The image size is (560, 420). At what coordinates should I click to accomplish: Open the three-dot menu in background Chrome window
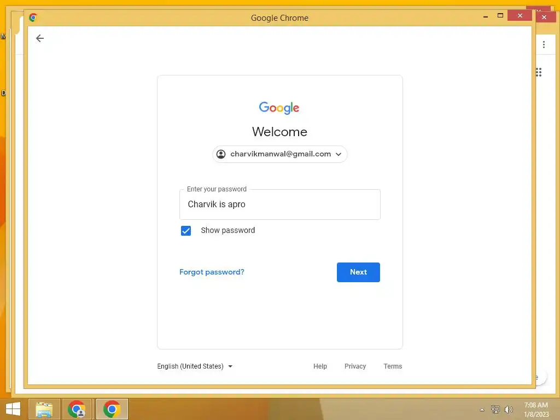pyautogui.click(x=544, y=45)
